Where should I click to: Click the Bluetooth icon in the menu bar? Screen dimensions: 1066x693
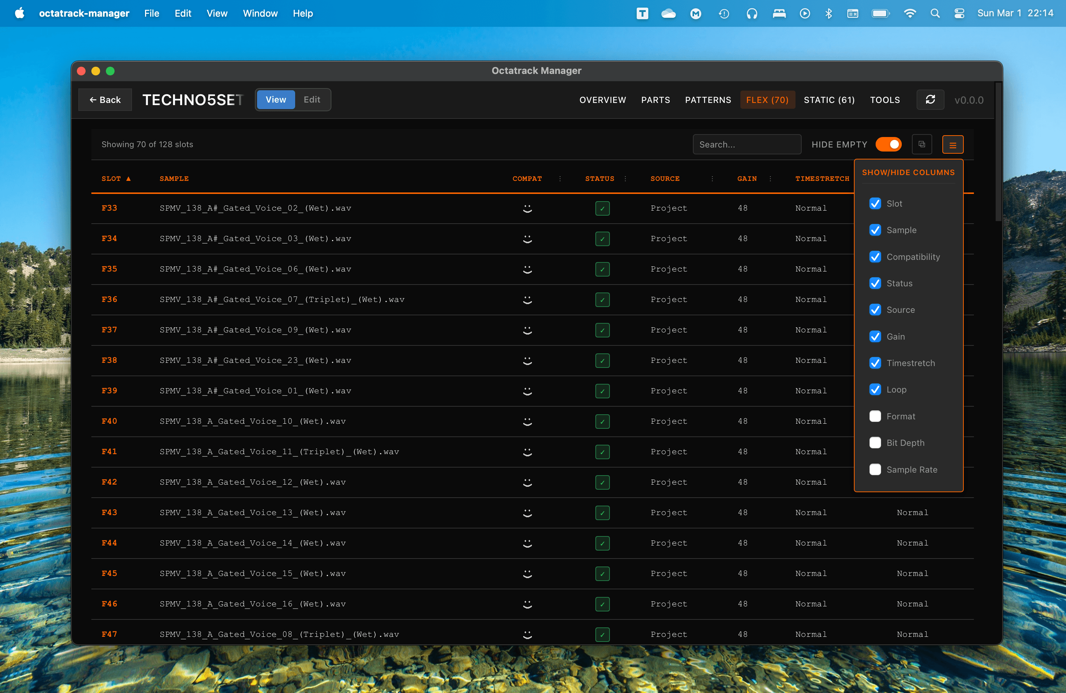(x=828, y=13)
